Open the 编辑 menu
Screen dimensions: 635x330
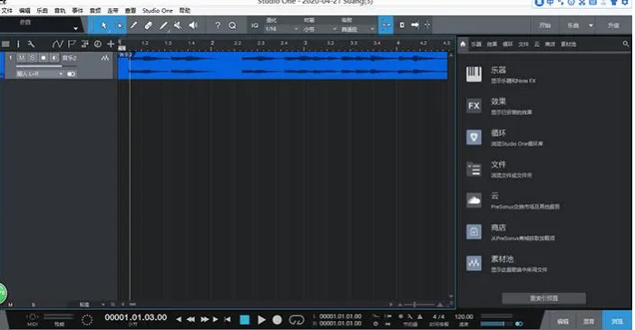(x=24, y=11)
